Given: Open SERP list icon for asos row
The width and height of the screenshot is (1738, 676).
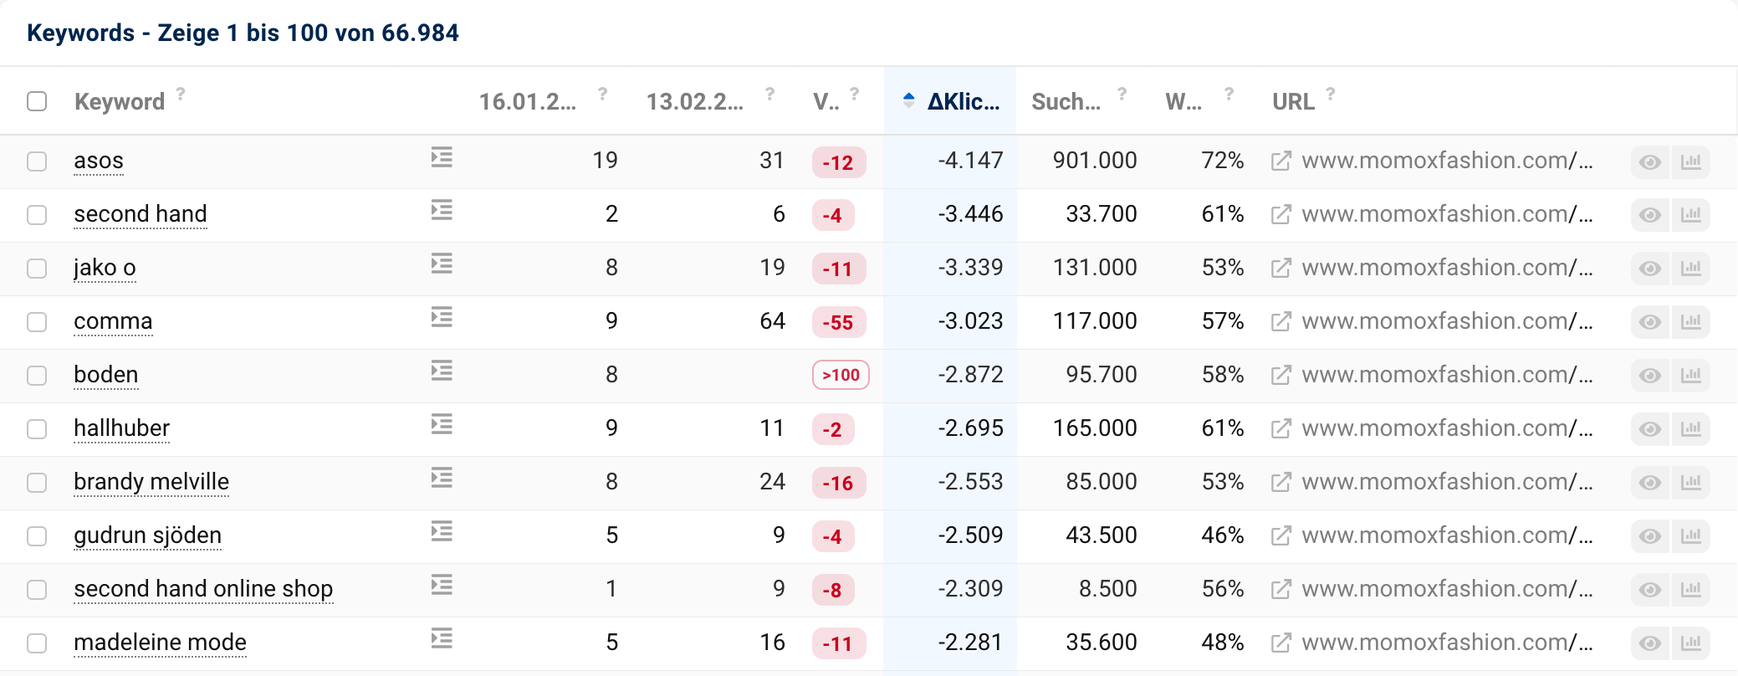Looking at the screenshot, I should click(442, 157).
